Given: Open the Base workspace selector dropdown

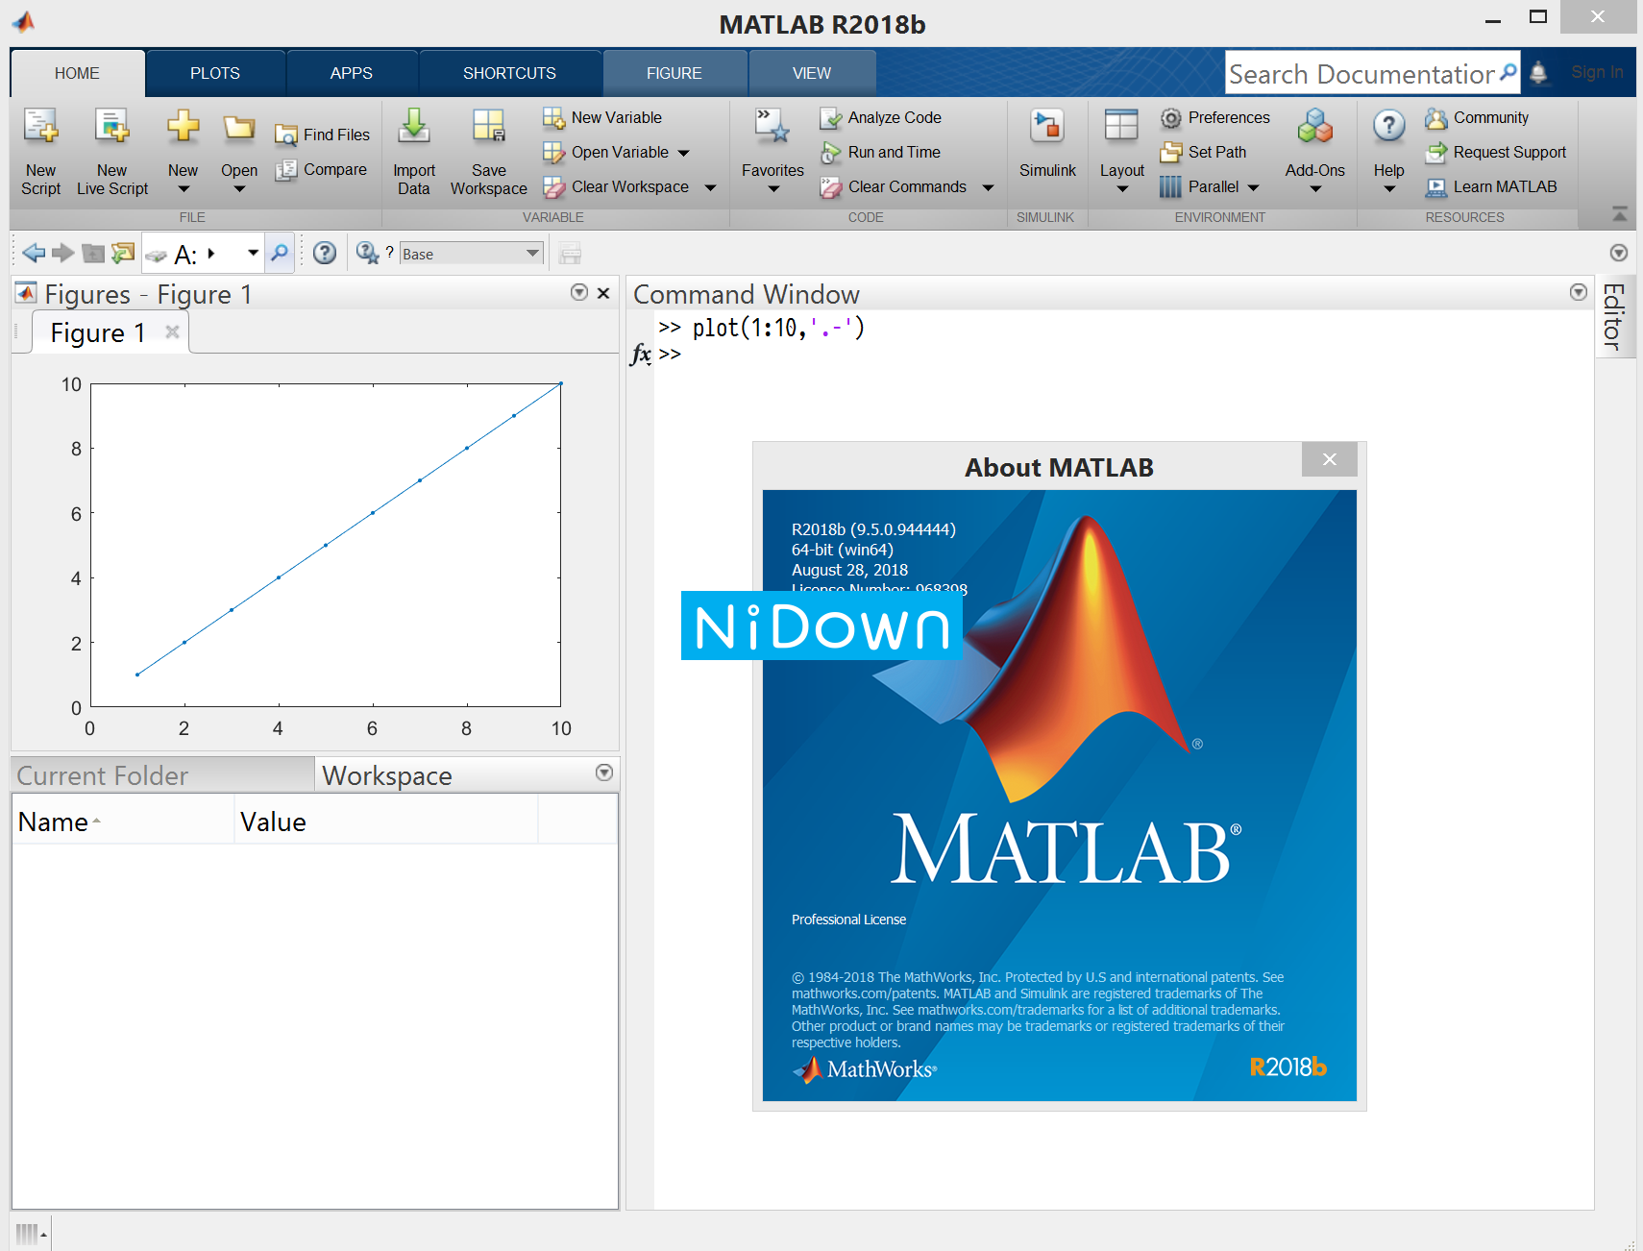Looking at the screenshot, I should pyautogui.click(x=532, y=253).
